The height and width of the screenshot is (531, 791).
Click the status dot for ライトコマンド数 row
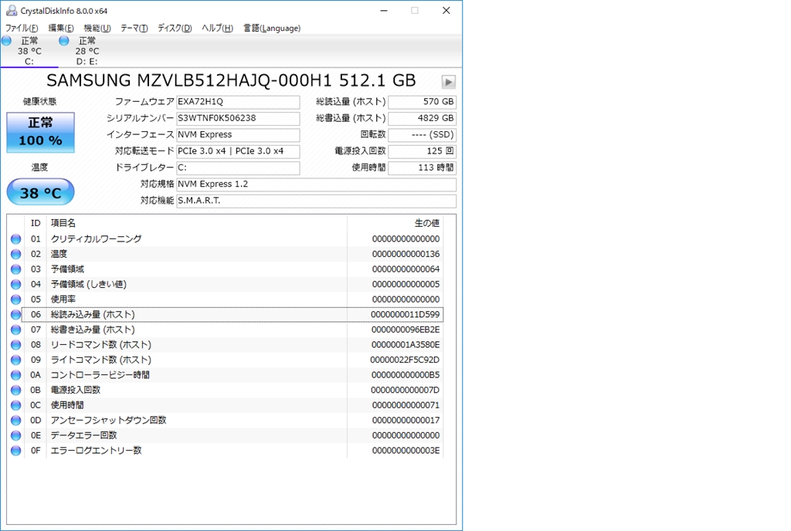16,360
